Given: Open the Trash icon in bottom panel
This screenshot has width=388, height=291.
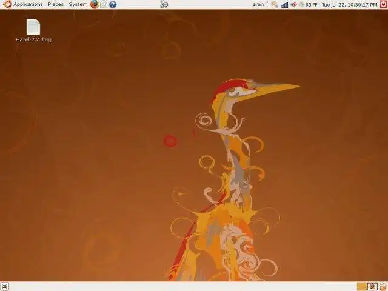Looking at the screenshot, I should (383, 287).
